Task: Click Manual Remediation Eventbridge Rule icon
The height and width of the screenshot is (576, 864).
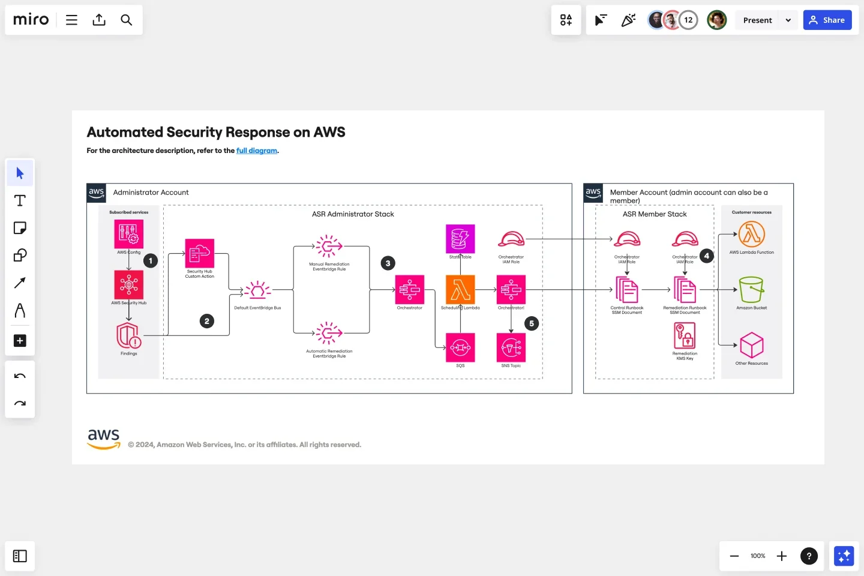Action: [329, 246]
